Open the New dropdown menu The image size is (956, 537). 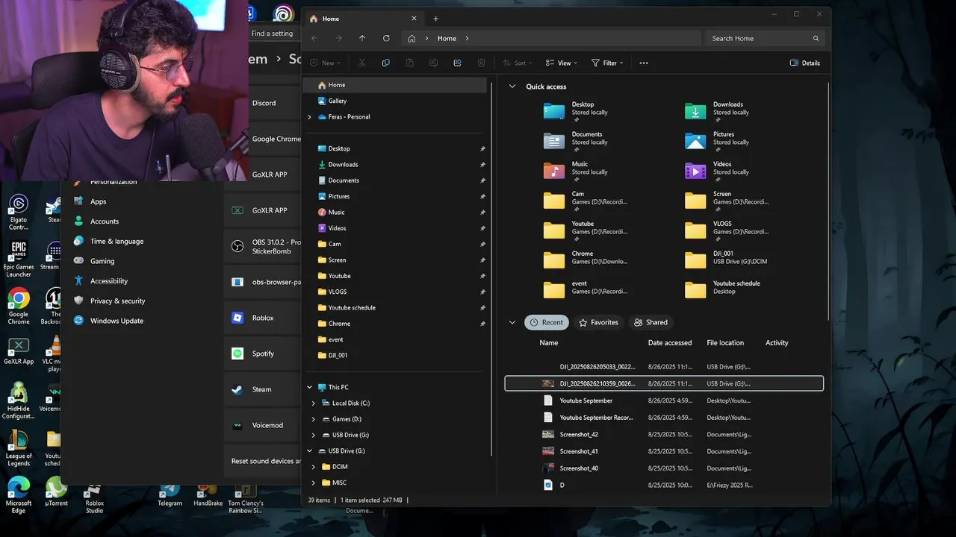click(325, 63)
